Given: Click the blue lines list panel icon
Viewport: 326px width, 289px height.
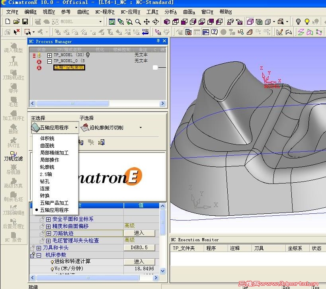Looking at the screenshot, I should pos(206,32).
